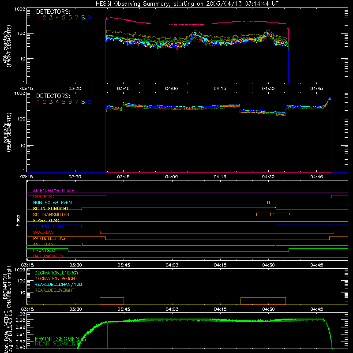Click the REAR_DEC_WEIGHT legend entry
The height and width of the screenshot is (353, 353).
(54, 290)
